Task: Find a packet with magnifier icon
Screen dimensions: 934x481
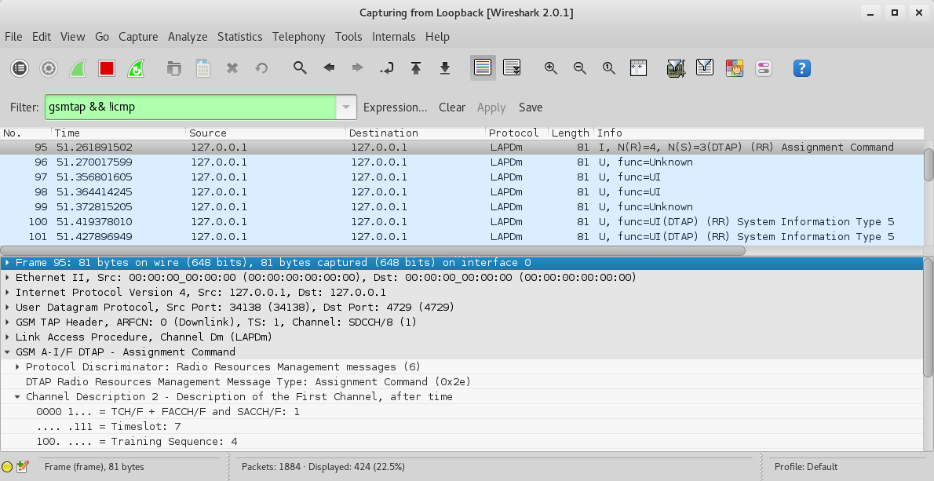Action: point(300,67)
